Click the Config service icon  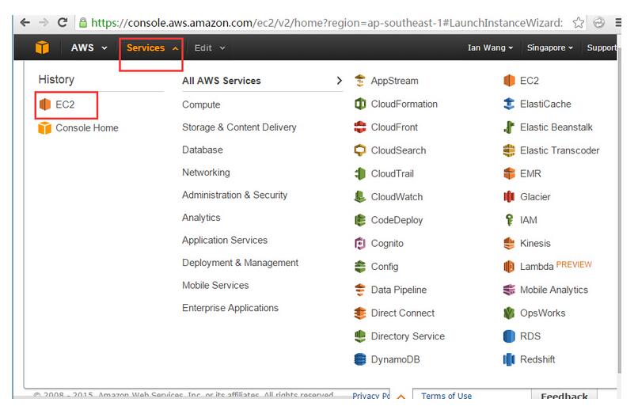[x=359, y=267]
